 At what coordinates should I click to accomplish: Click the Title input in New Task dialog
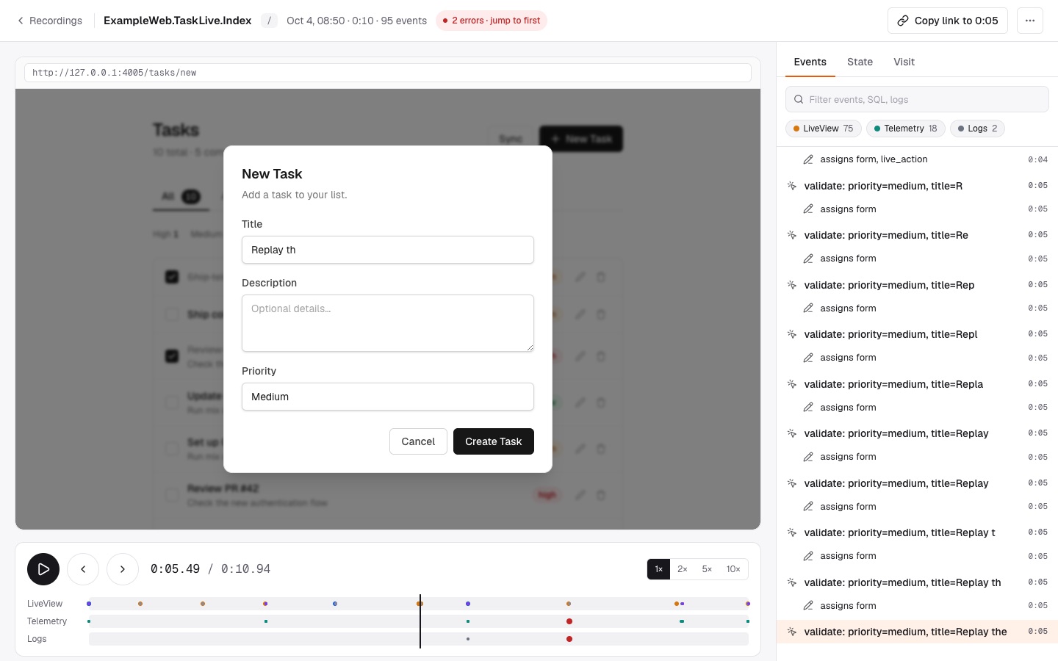[x=388, y=250]
